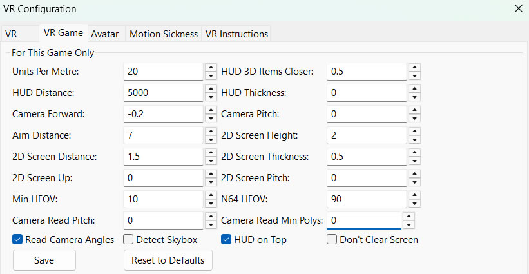Screen dimensions: 529x274
Task: Open the Motion Sickness tab
Action: 164,34
